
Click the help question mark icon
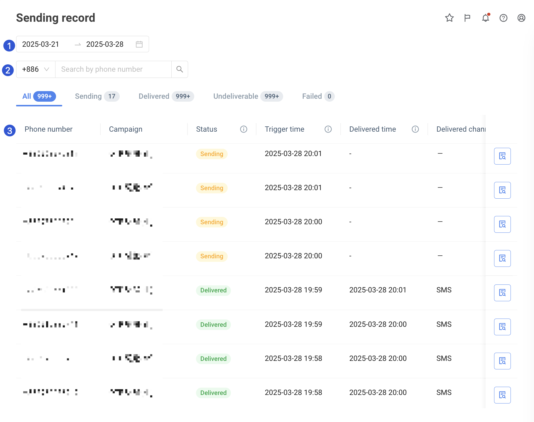pyautogui.click(x=503, y=18)
